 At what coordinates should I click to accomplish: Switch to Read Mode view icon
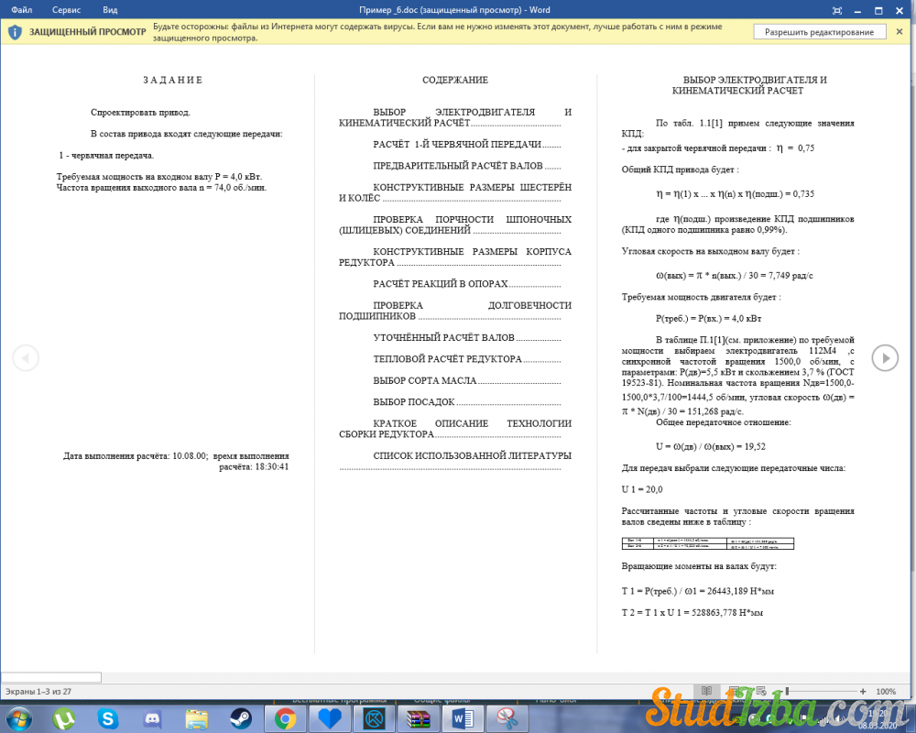(706, 691)
